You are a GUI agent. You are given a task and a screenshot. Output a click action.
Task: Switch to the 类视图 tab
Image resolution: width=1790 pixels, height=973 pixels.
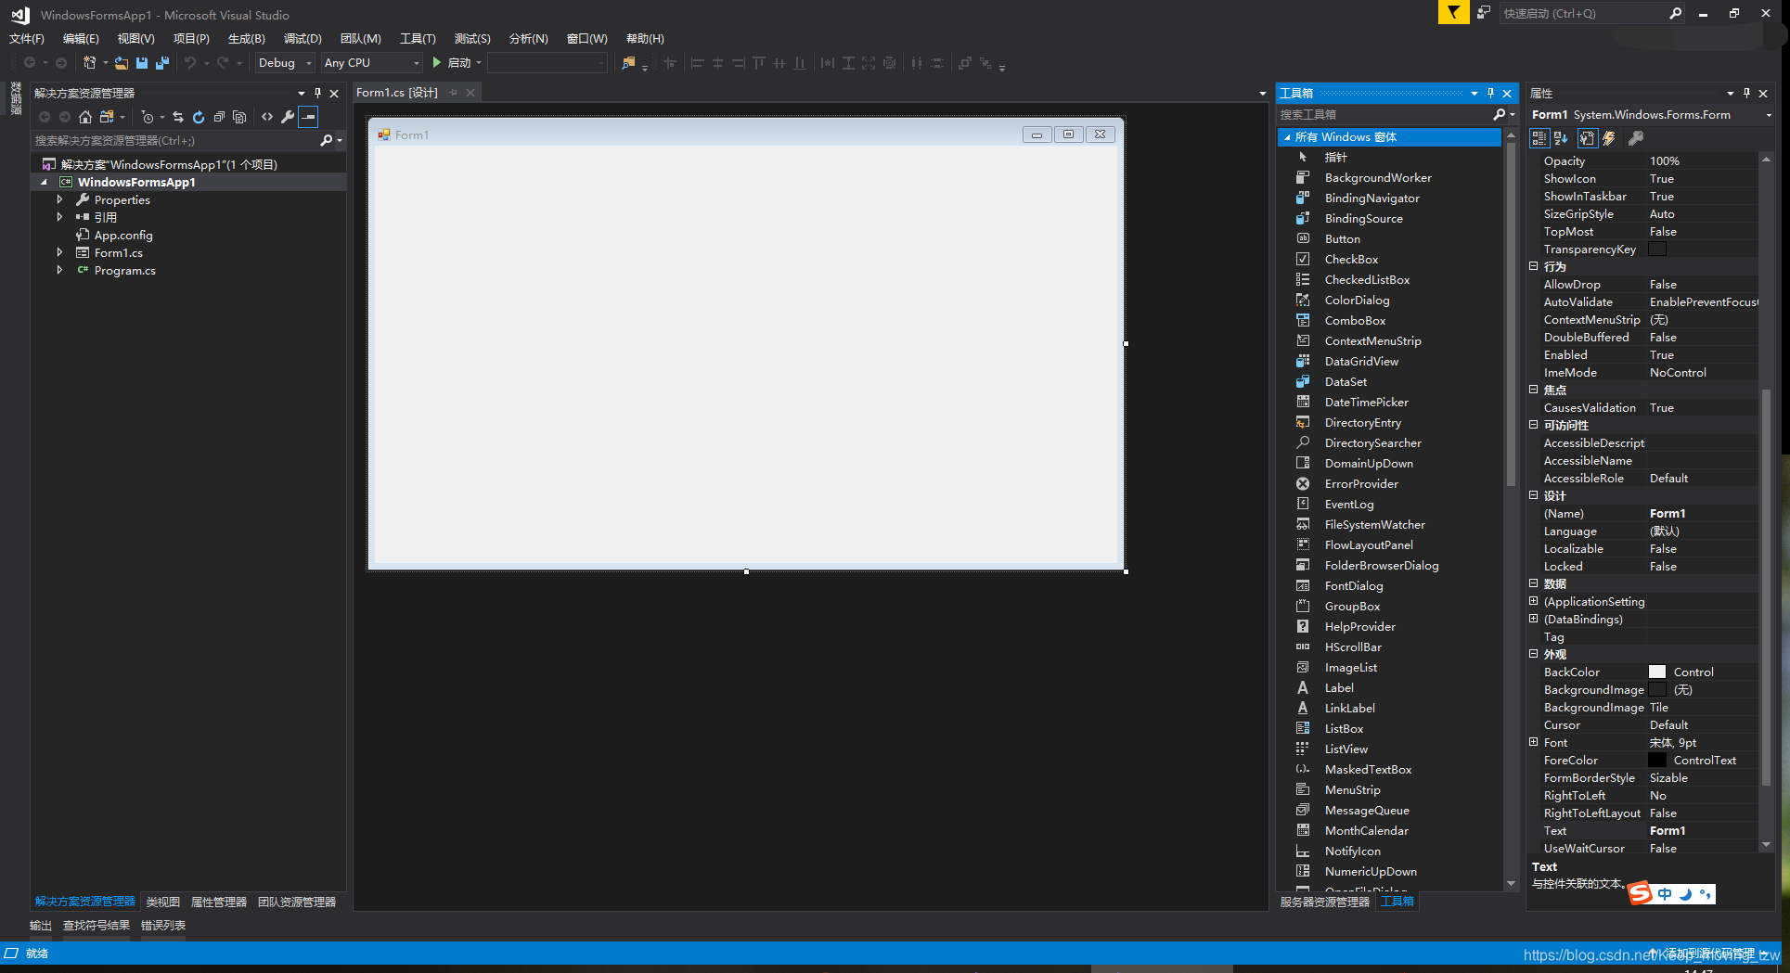(x=163, y=902)
